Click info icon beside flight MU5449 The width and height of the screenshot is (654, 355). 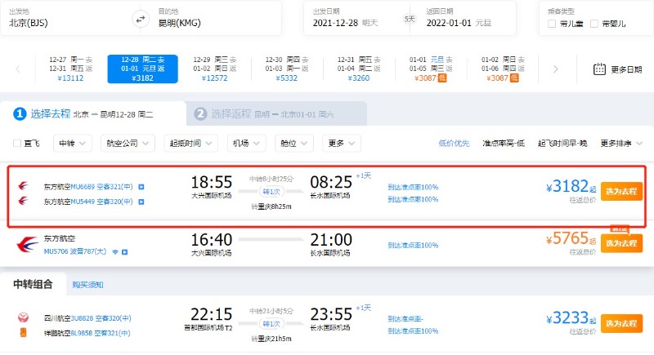tap(141, 200)
